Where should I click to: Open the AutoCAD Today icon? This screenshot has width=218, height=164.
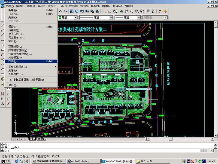(x=72, y=11)
